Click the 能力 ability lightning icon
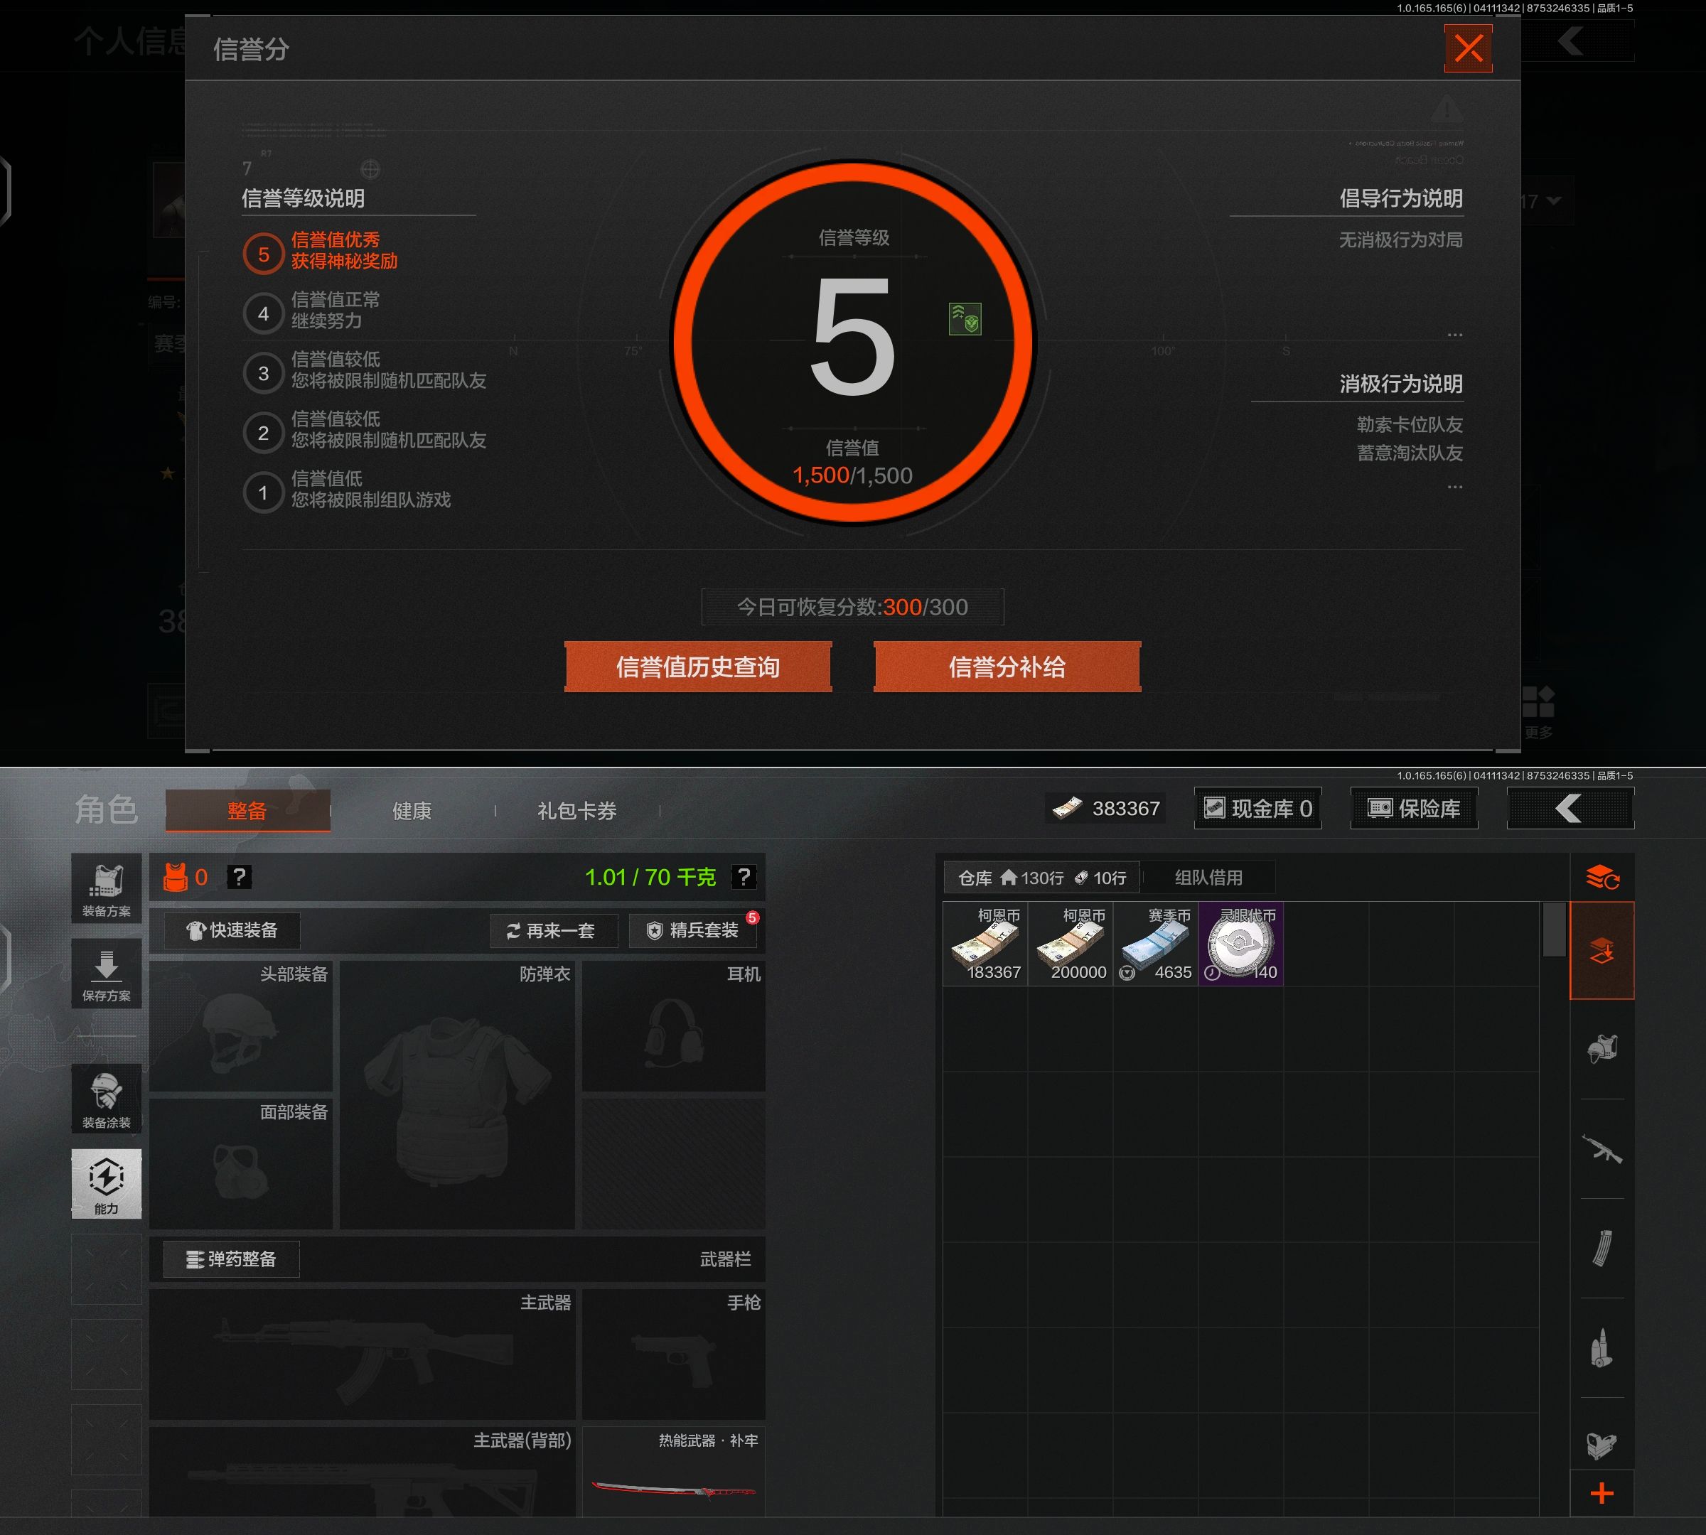Image resolution: width=1706 pixels, height=1535 pixels. 107,1183
